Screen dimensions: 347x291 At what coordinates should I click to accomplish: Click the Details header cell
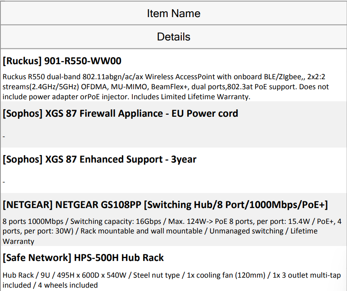pos(173,37)
